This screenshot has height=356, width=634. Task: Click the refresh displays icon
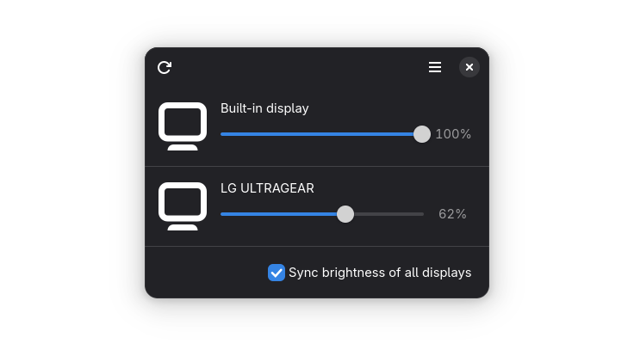tap(165, 67)
